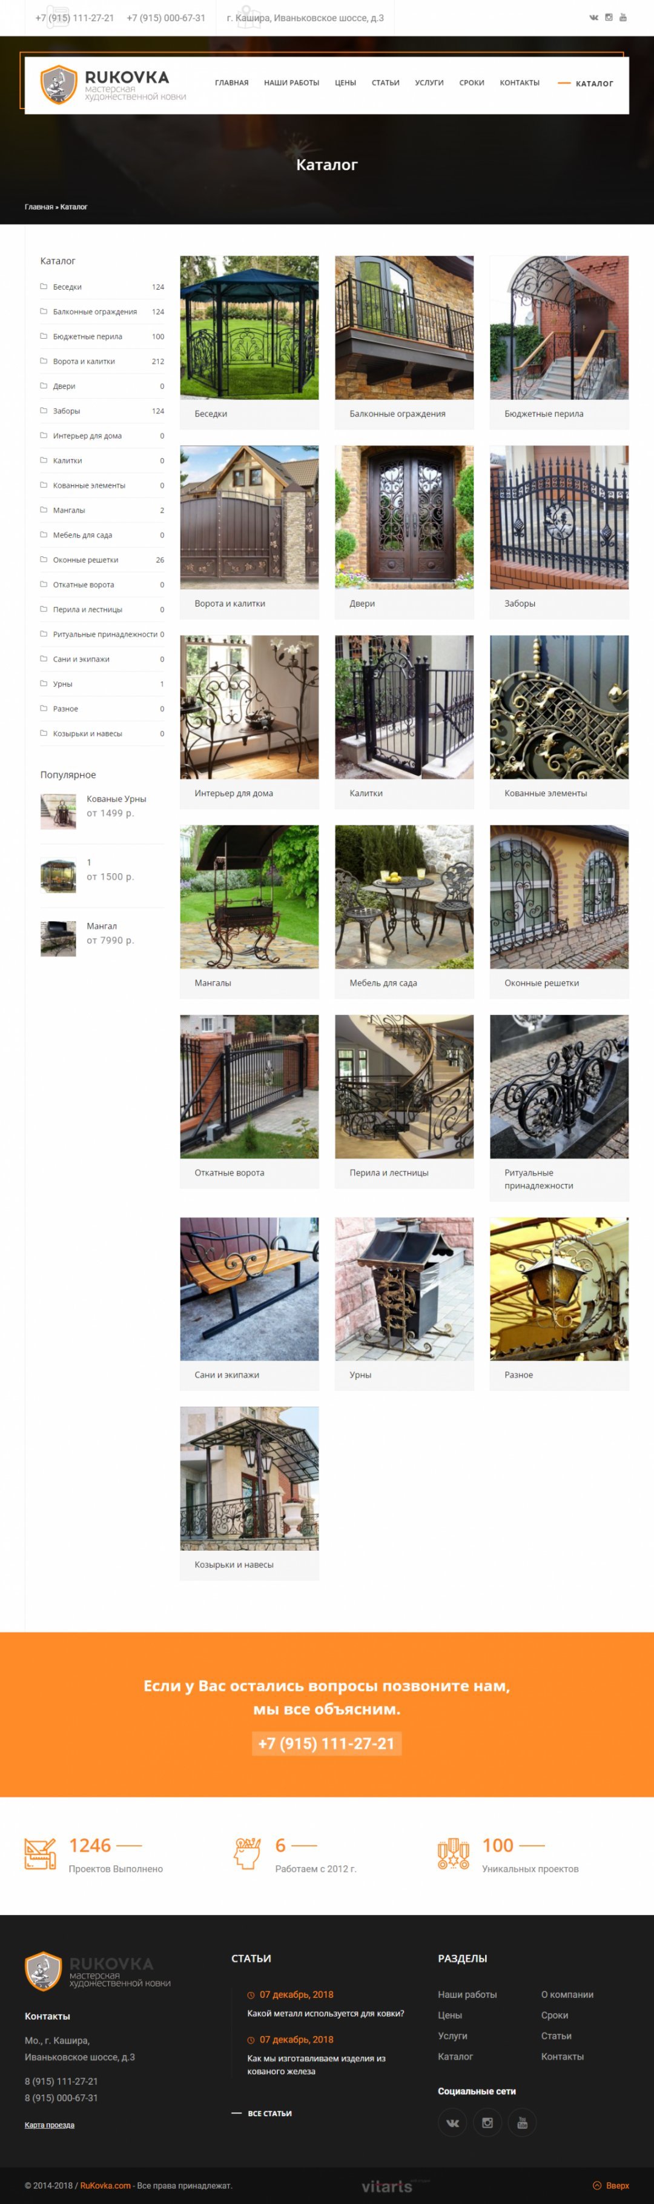Open Контакты from the top navigation
This screenshot has height=2204, width=654.
[x=520, y=83]
